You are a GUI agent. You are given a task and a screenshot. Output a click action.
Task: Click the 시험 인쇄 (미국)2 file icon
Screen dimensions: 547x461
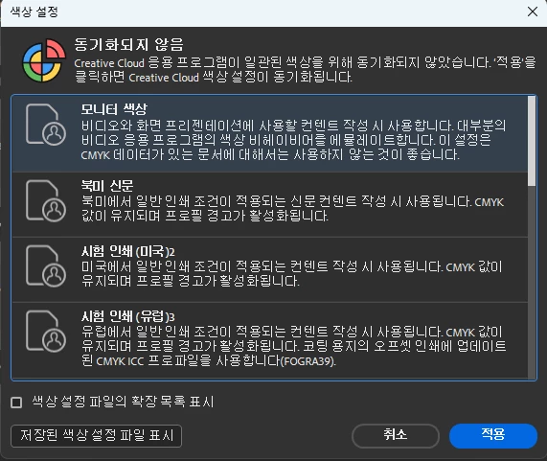point(46,266)
